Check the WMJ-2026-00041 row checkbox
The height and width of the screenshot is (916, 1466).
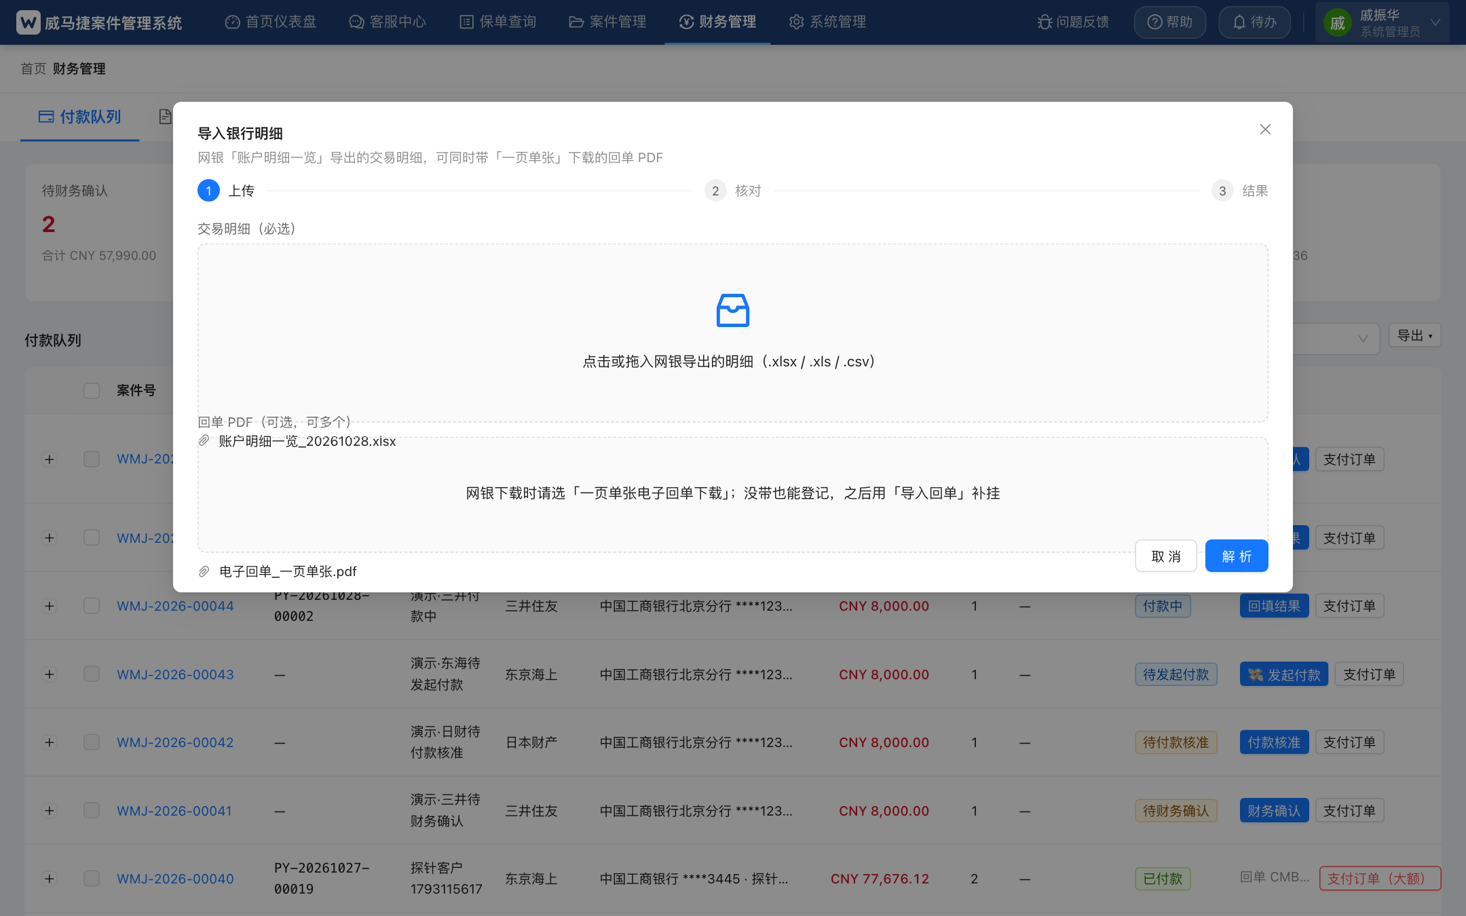point(92,811)
